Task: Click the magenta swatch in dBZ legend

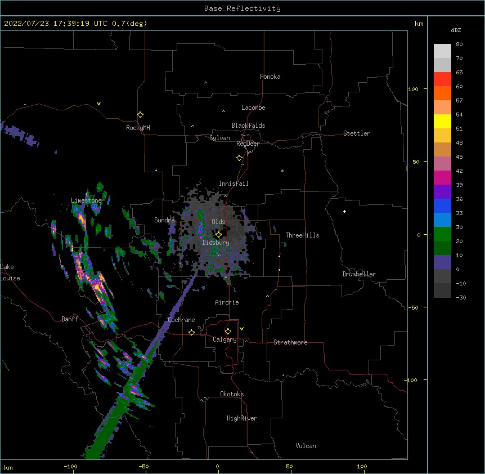Action: pyautogui.click(x=442, y=177)
